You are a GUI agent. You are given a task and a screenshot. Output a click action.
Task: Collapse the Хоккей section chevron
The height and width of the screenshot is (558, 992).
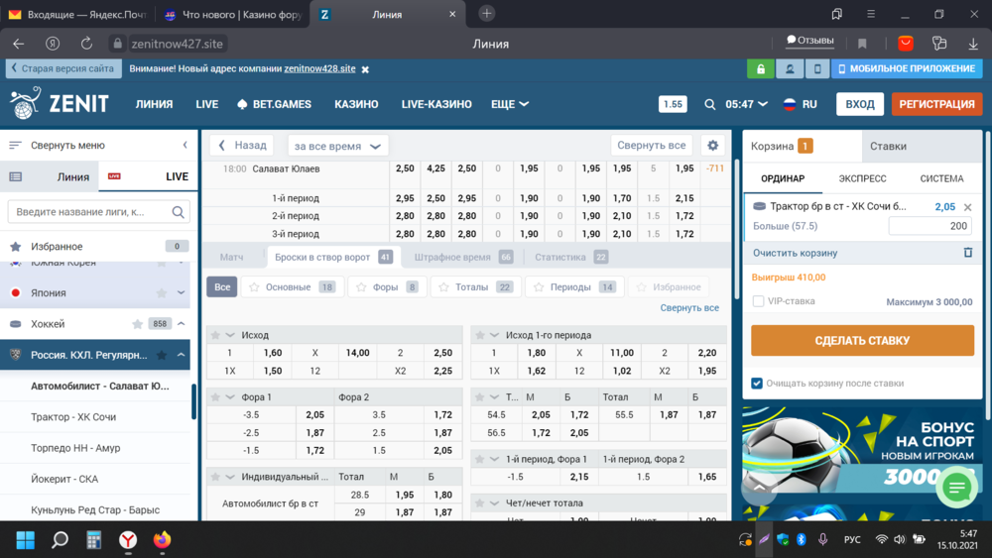pos(182,323)
